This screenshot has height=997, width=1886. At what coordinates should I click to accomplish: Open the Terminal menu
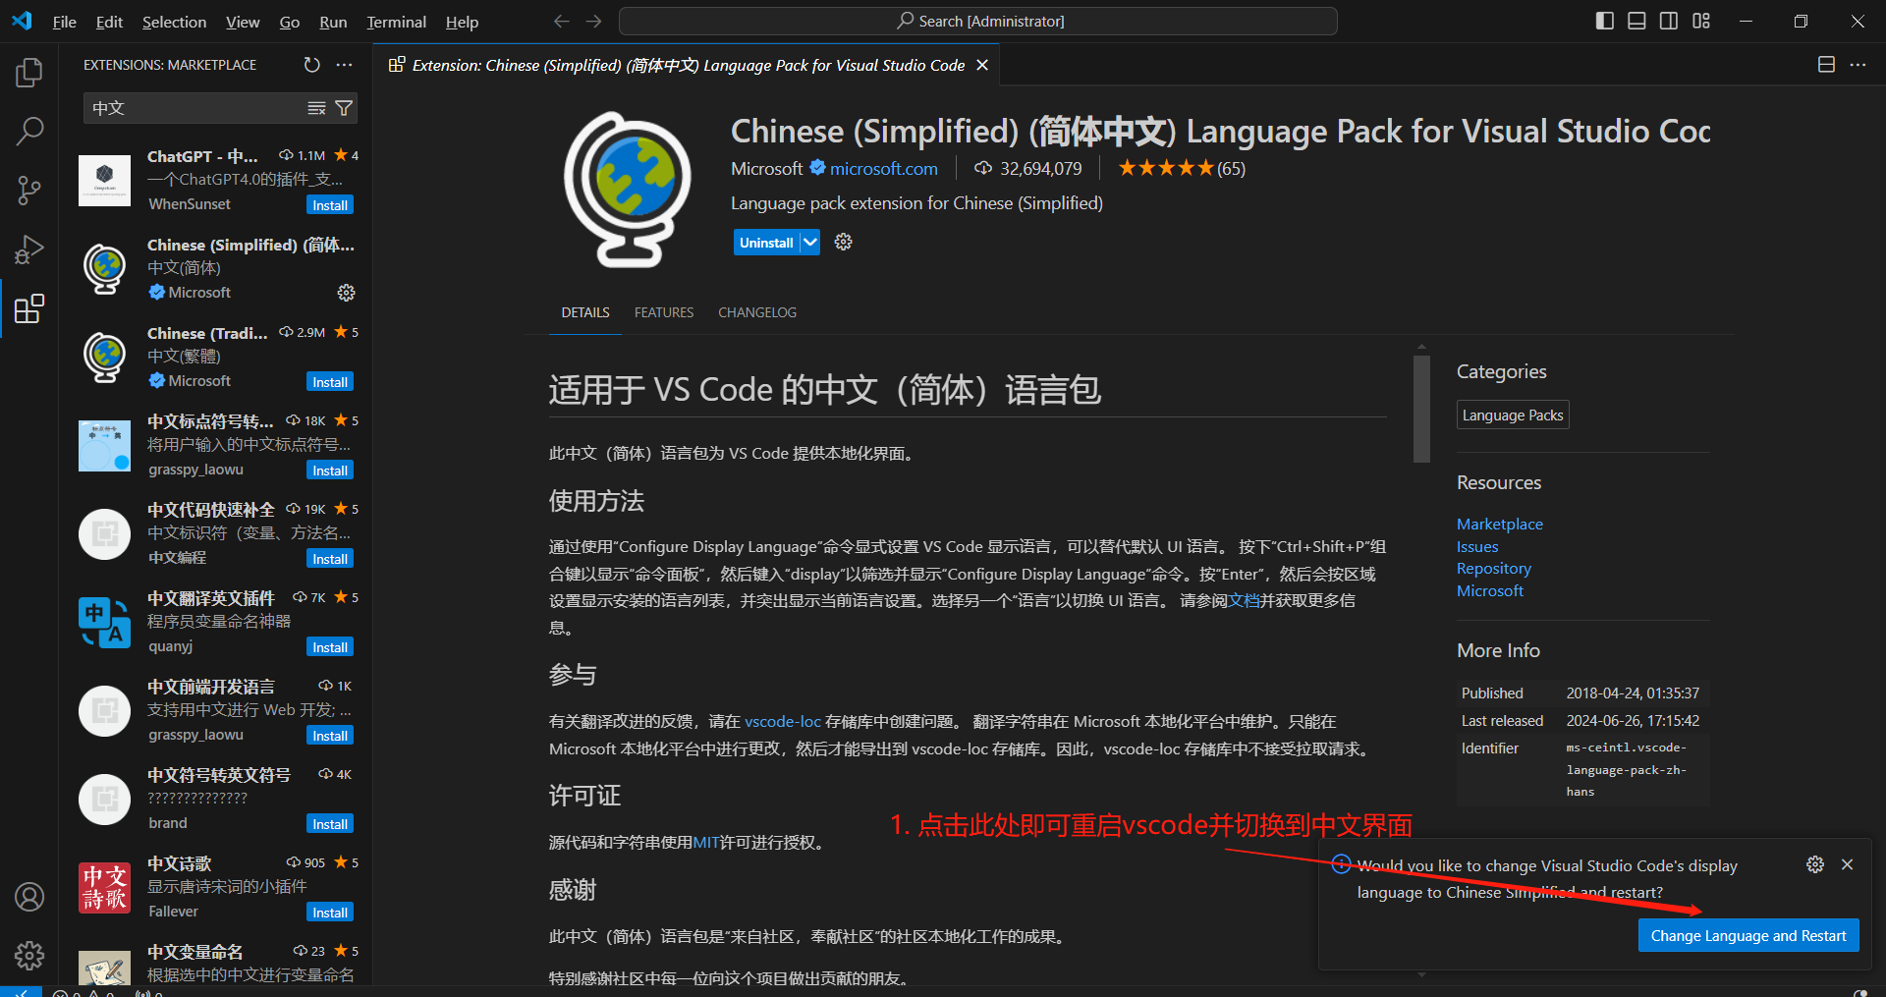pyautogui.click(x=396, y=22)
